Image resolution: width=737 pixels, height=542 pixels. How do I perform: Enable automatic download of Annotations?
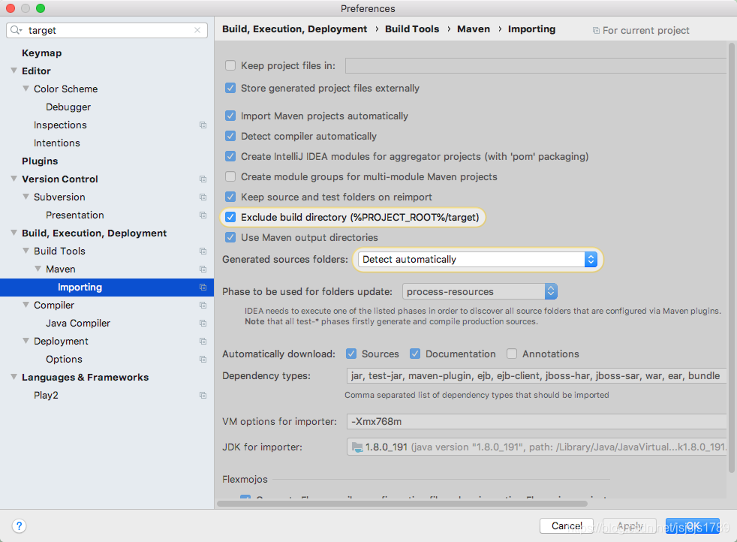[x=512, y=354]
